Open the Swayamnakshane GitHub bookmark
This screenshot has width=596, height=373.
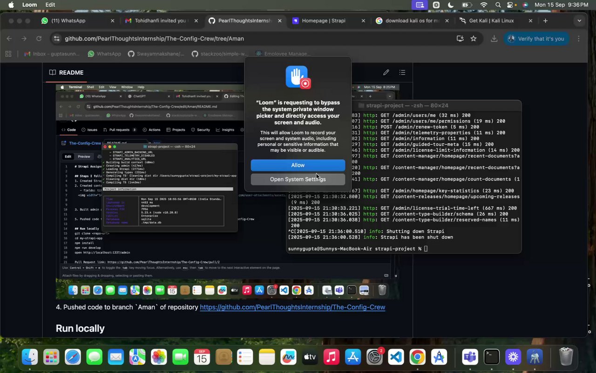[156, 54]
